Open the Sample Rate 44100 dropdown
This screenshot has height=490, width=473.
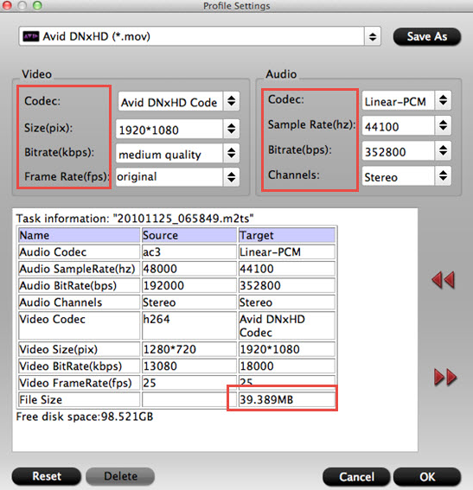click(x=443, y=125)
